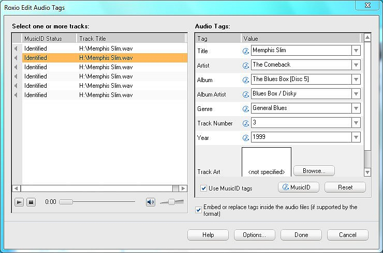Click the MusicID icon beside Artist field
The image size is (383, 253).
[x=246, y=65]
